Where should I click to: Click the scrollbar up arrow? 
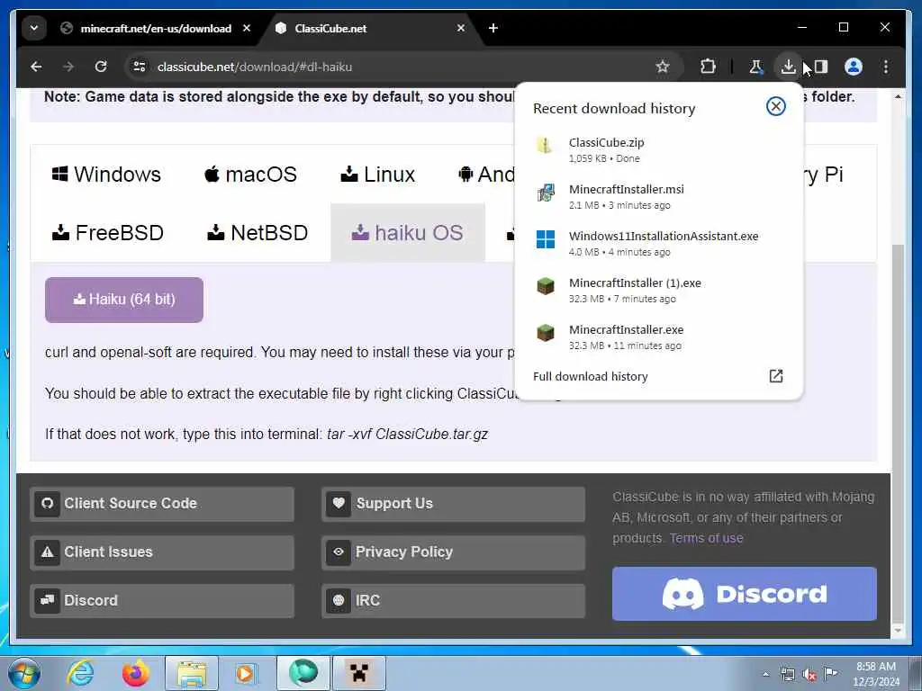(x=898, y=96)
